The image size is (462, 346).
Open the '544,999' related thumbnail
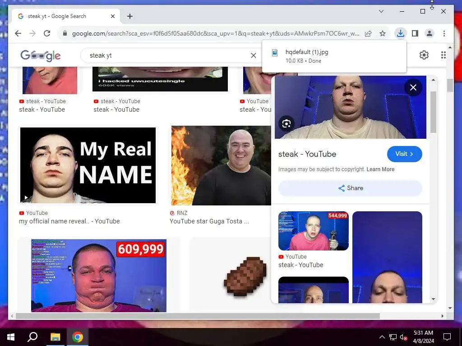(314, 231)
